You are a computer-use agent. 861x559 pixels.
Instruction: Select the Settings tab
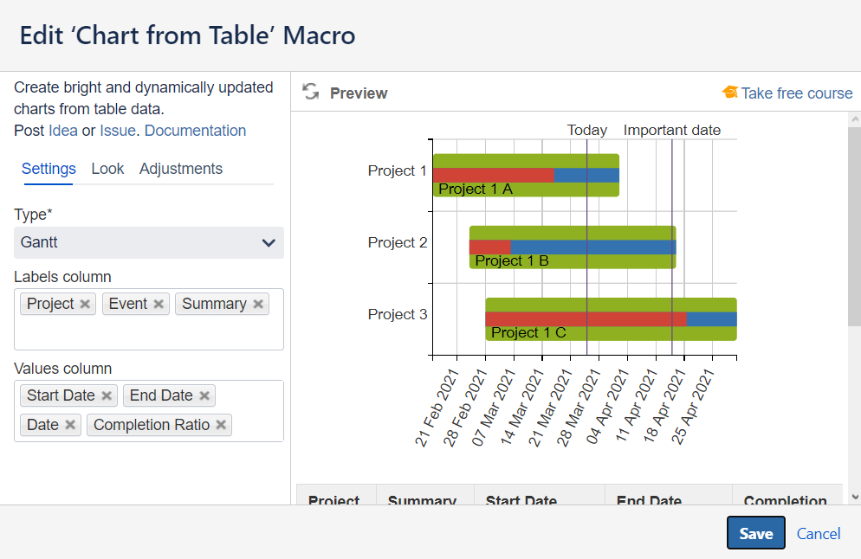[49, 169]
